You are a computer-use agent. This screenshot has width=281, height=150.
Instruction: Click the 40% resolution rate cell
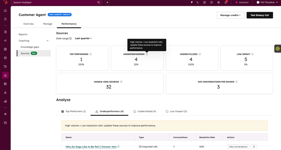tap(202, 147)
